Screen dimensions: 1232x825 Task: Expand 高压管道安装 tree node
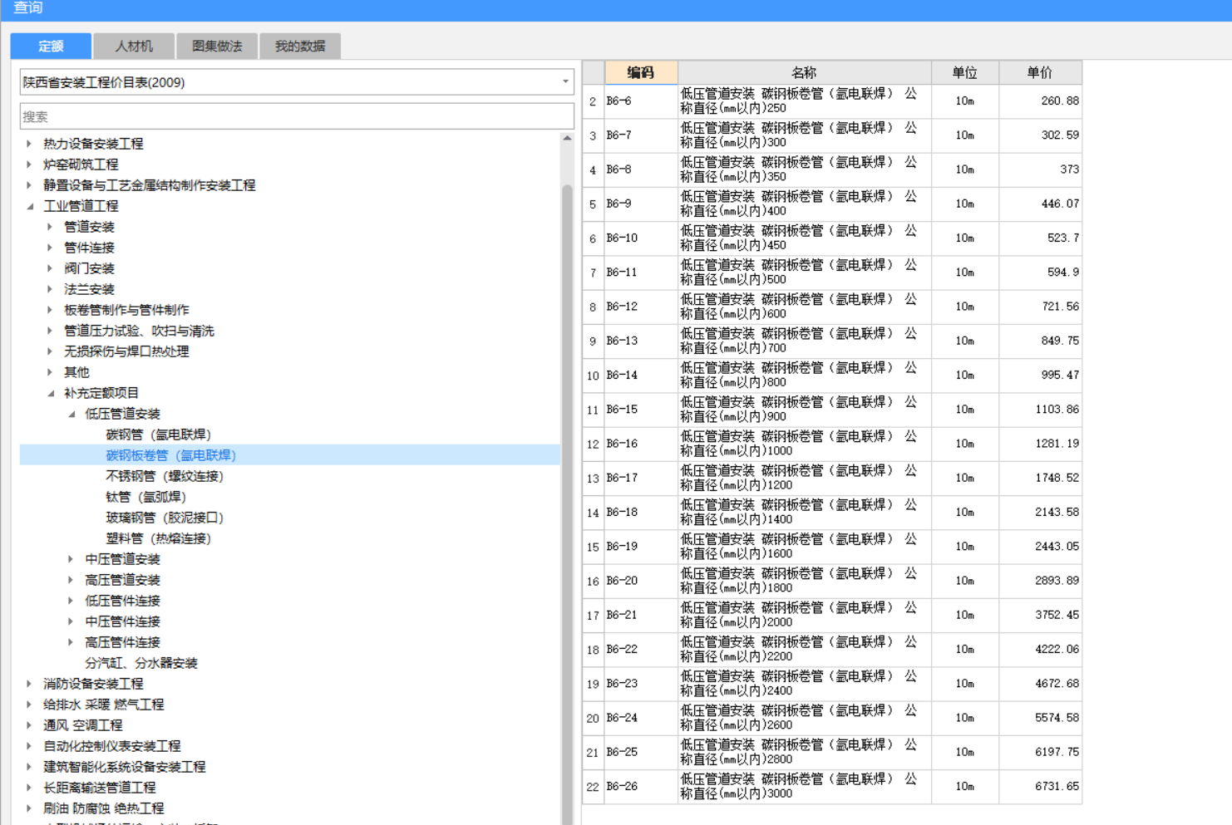71,580
